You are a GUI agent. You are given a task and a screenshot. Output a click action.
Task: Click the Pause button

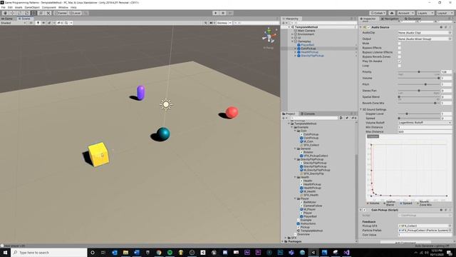click(223, 13)
